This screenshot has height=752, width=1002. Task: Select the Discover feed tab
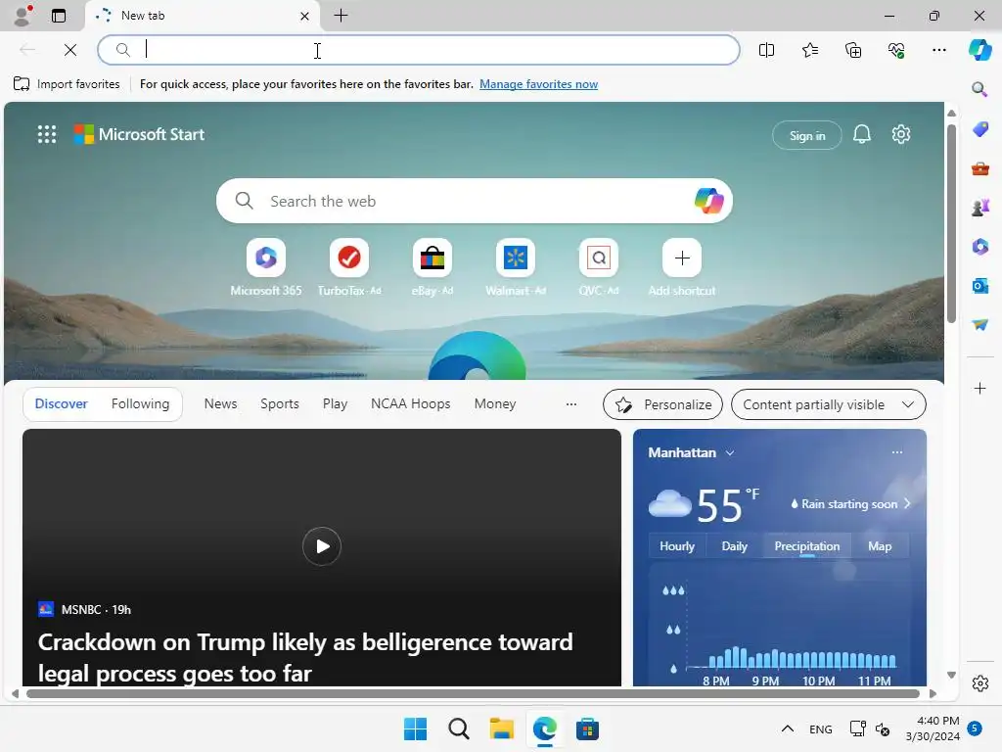pyautogui.click(x=62, y=403)
